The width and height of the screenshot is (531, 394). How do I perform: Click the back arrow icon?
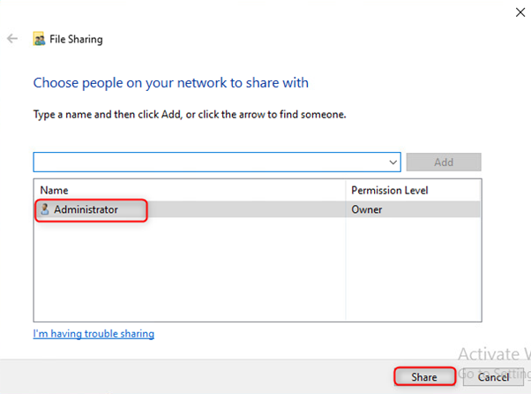[x=12, y=38]
